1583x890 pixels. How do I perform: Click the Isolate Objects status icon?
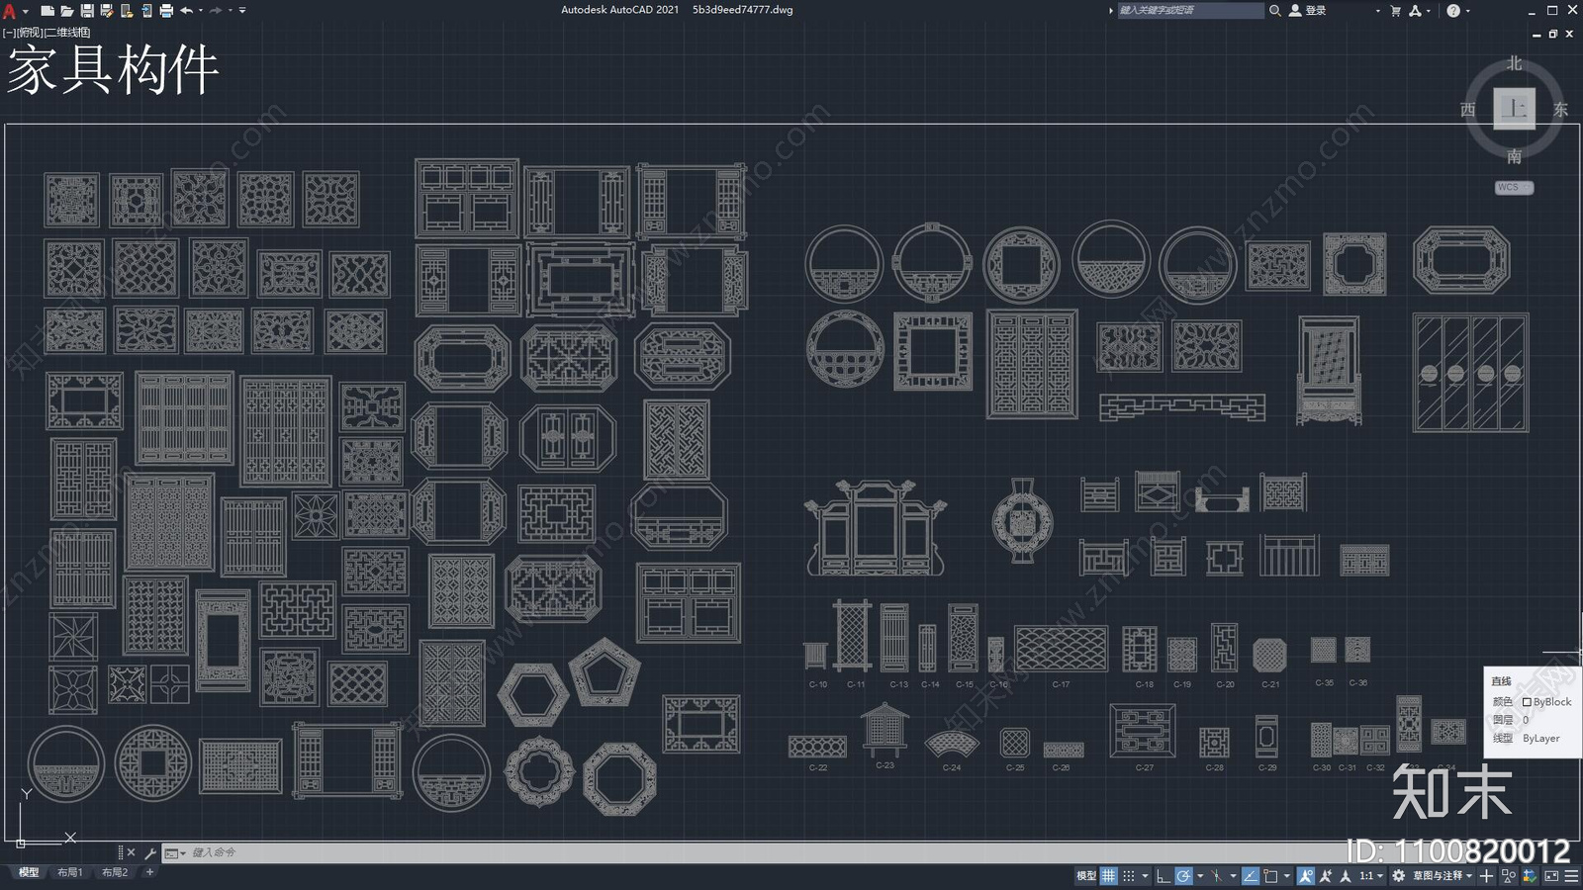tap(1509, 876)
